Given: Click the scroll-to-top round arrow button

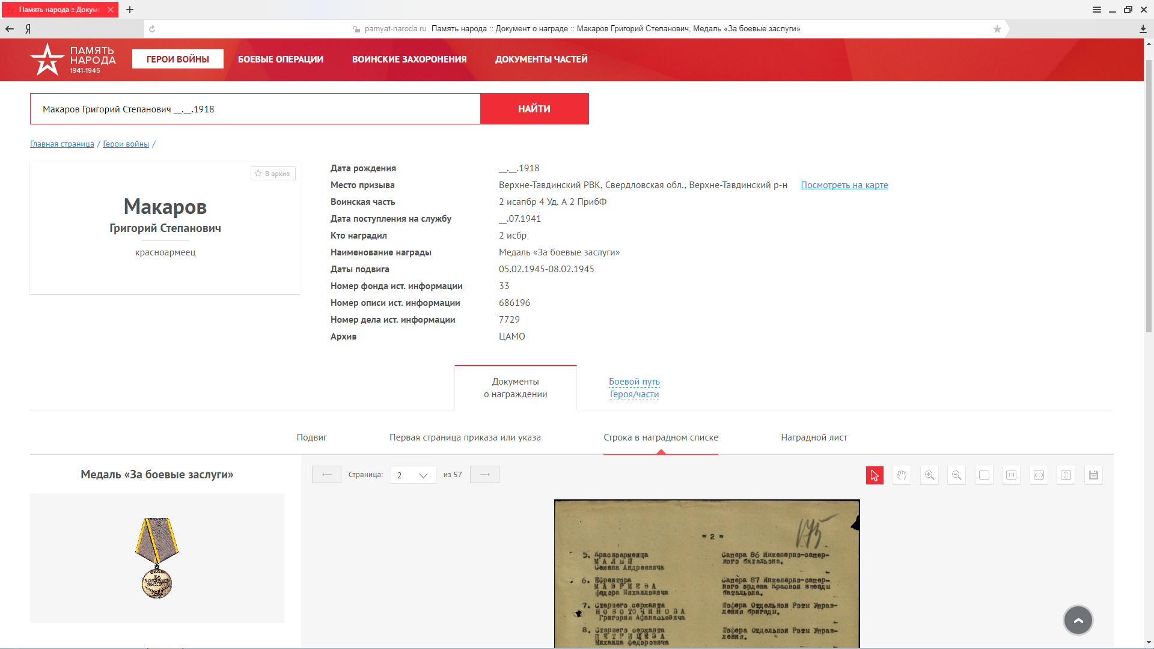Looking at the screenshot, I should point(1078,620).
